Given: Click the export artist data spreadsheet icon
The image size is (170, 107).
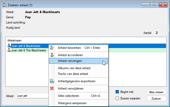Looking at the screenshot, I should pos(52,81).
